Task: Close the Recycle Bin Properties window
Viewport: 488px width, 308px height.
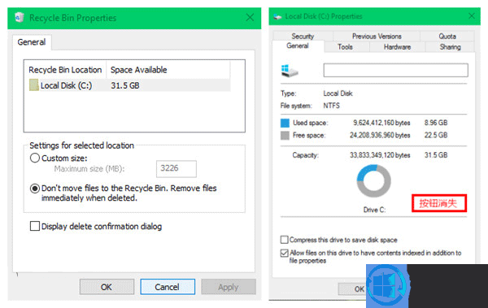Action: 250,17
